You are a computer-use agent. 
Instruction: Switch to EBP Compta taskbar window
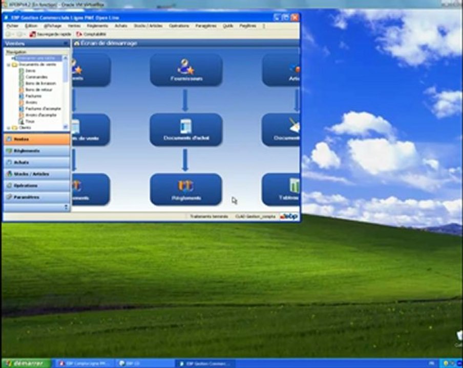(x=83, y=363)
